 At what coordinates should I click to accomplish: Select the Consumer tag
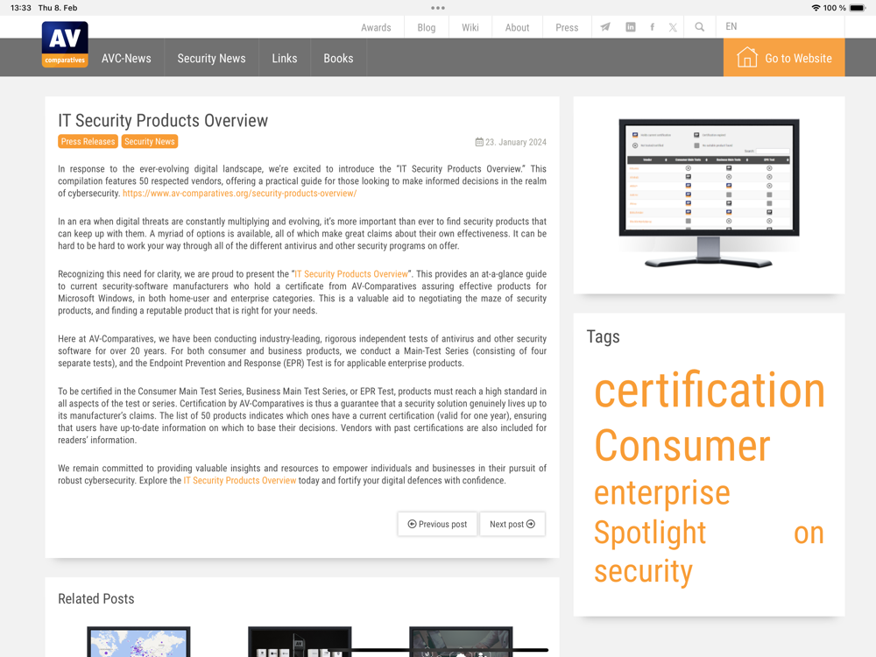pyautogui.click(x=682, y=445)
